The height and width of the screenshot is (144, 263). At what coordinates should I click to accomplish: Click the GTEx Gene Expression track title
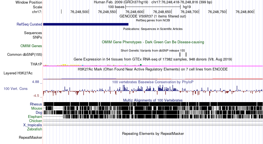pyautogui.click(x=153, y=59)
